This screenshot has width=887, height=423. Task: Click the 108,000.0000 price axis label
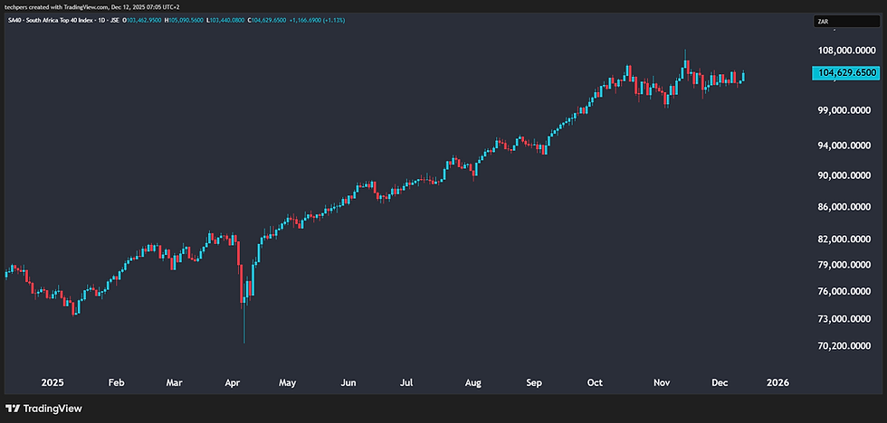[845, 51]
